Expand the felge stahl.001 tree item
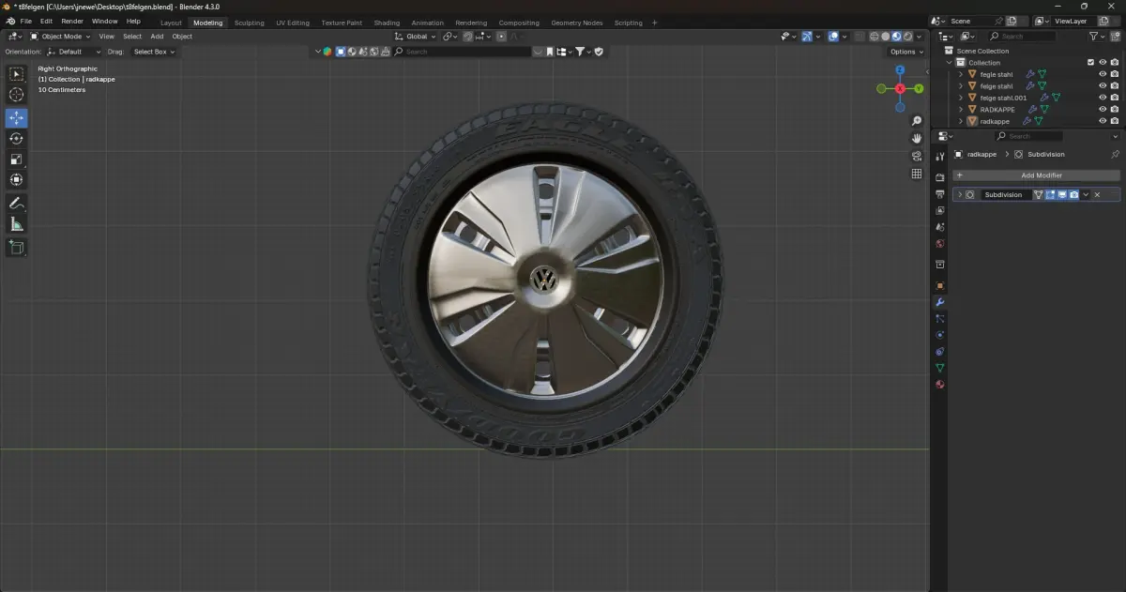Screen dimensions: 1126x592 tap(961, 98)
